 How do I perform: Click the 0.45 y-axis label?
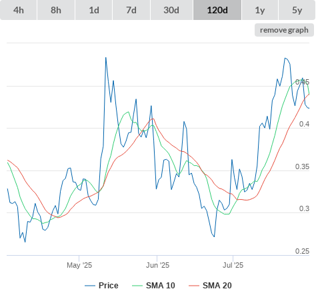302,82
